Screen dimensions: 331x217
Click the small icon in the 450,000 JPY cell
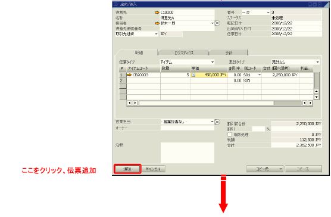pyautogui.click(x=193, y=75)
